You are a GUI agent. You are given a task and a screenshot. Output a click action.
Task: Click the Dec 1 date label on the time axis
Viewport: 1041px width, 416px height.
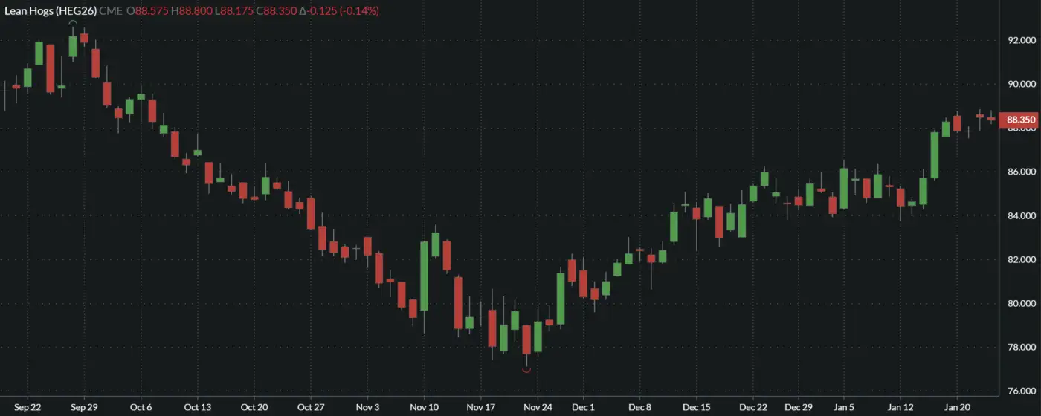coord(584,407)
